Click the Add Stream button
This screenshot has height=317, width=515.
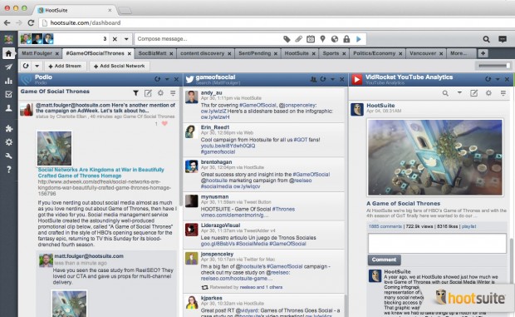[65, 66]
